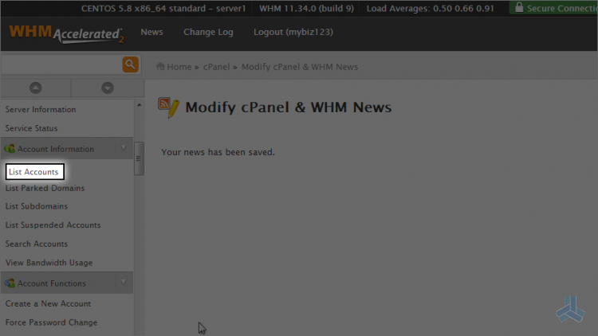This screenshot has width=598, height=336.
Task: Click the WHM Accelerated logo
Action: tap(66, 34)
